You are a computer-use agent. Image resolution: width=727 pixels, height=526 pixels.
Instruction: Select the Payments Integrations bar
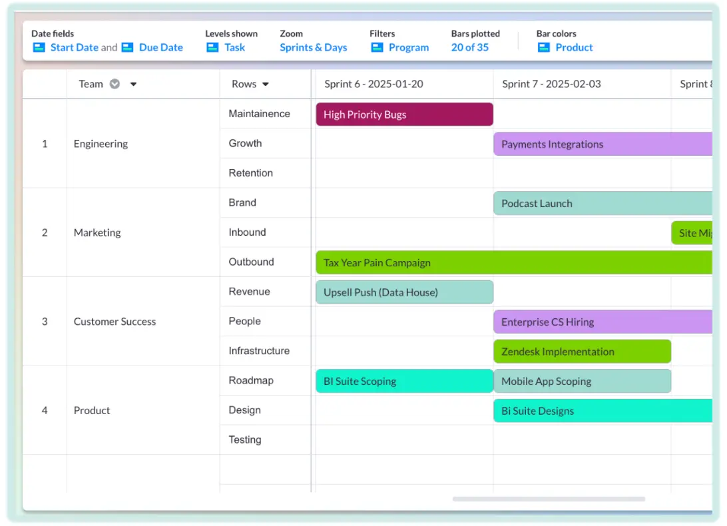point(603,144)
